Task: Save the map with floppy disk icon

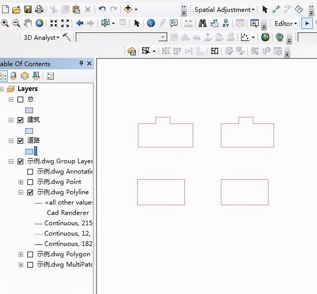Action: [28, 10]
